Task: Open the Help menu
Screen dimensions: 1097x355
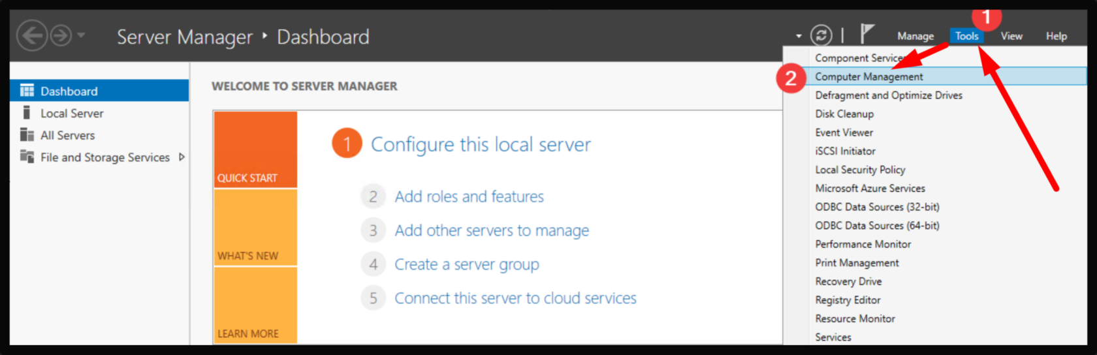Action: [x=1057, y=36]
